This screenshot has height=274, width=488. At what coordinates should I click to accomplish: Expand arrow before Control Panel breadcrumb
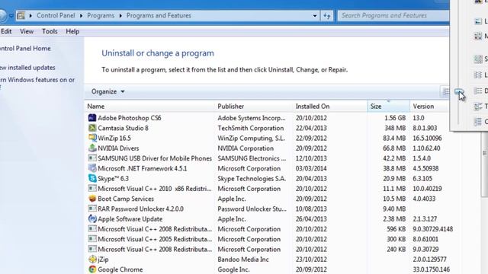click(x=30, y=15)
